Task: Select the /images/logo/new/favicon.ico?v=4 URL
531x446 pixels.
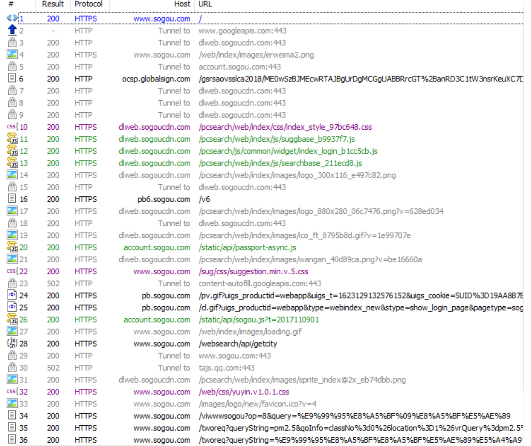Action: point(258,404)
